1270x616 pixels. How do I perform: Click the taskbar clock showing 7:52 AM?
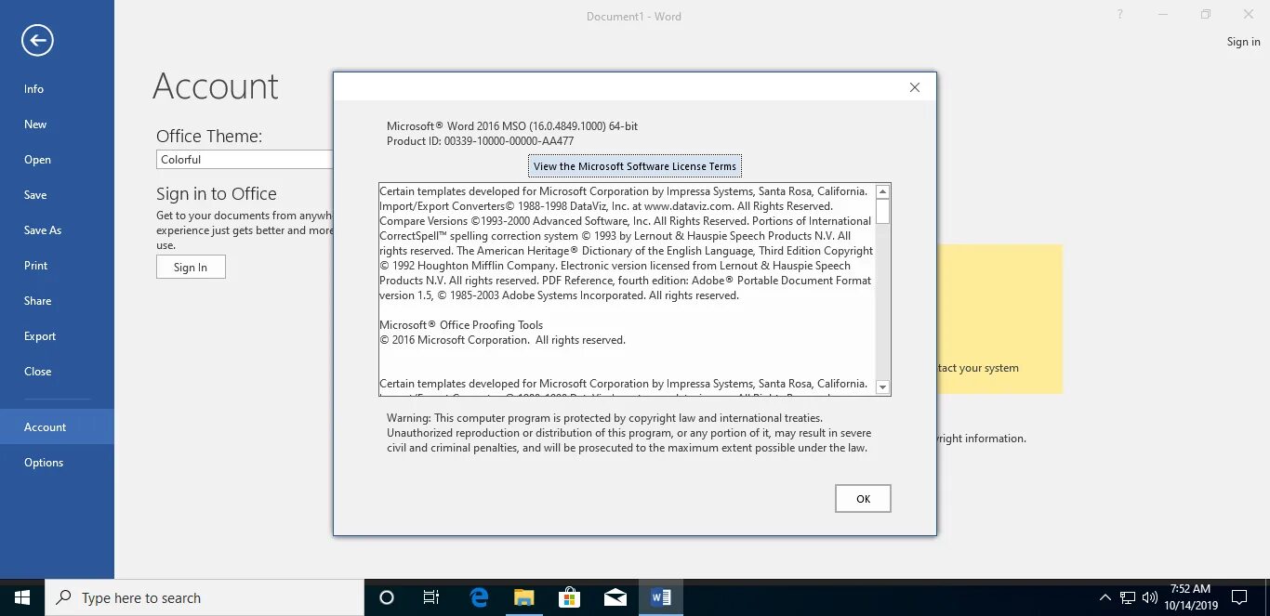[x=1190, y=597]
